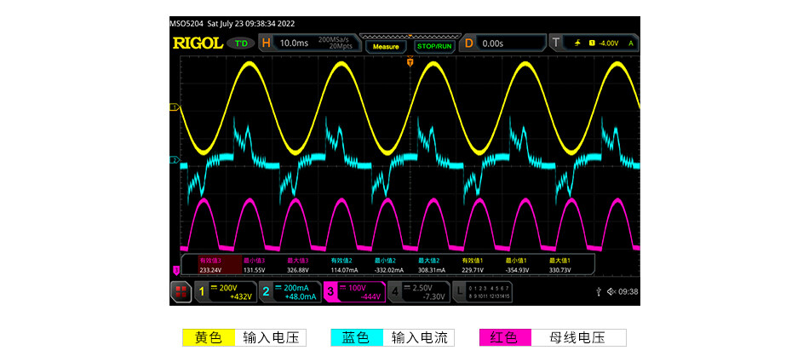Click the T'D trigger status indicator
809x362 pixels.
241,43
